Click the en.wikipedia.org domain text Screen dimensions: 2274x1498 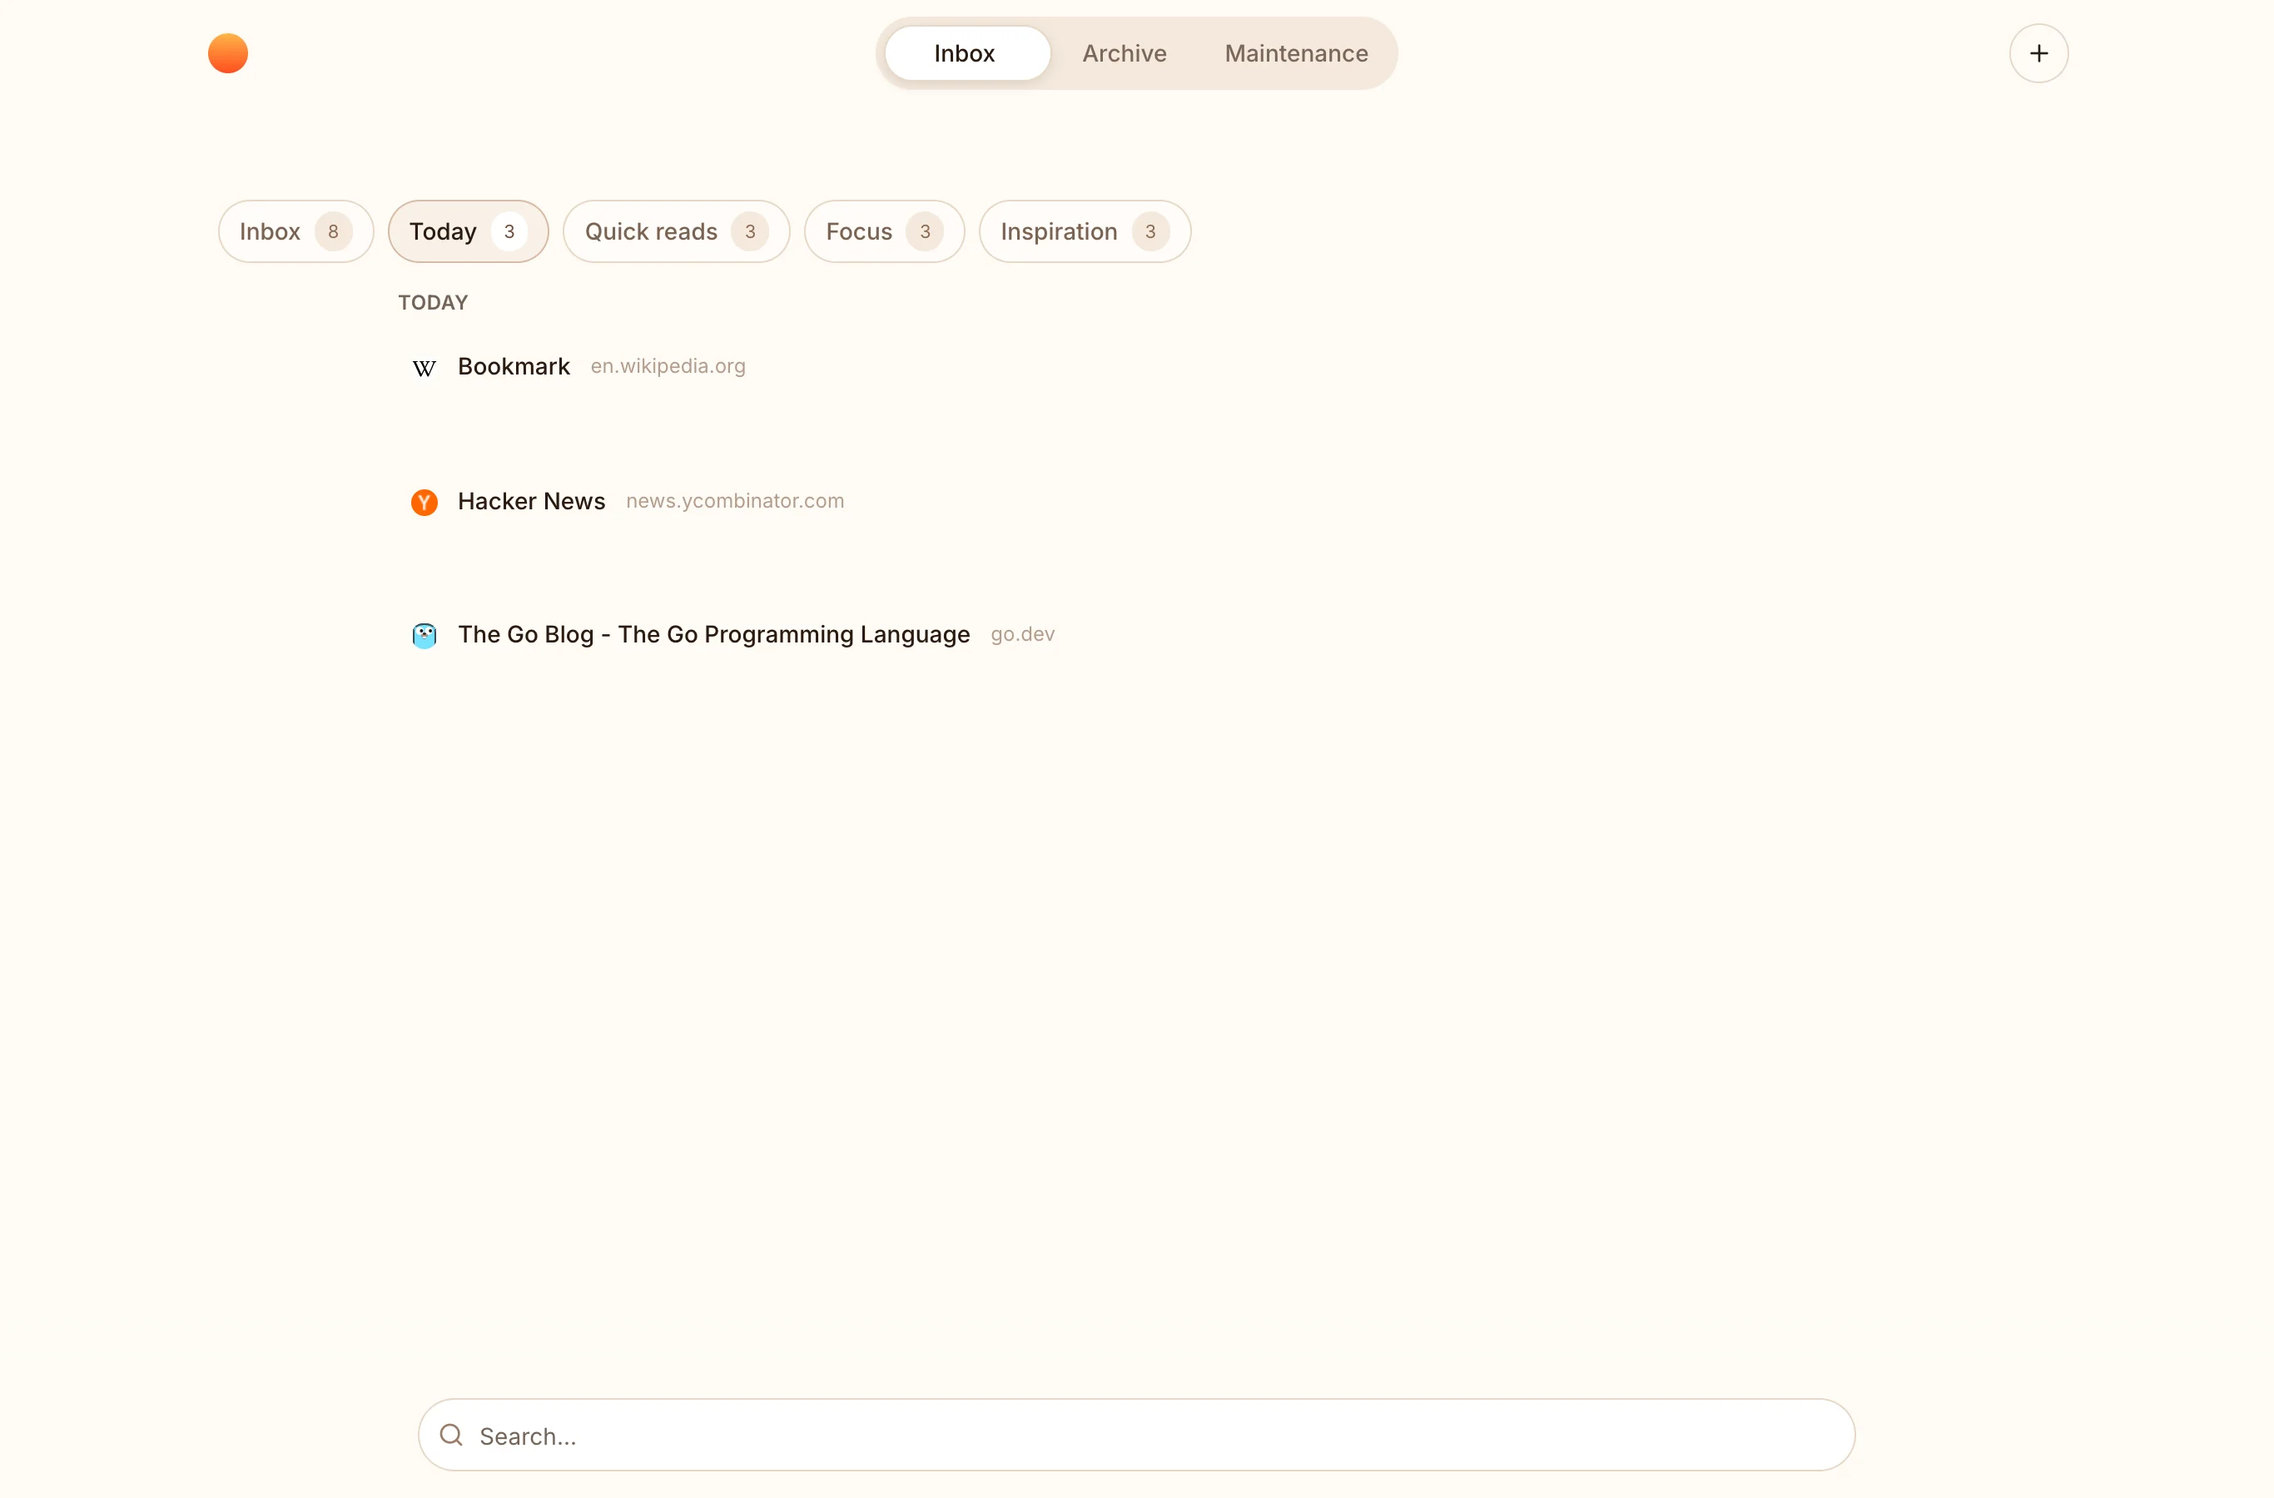point(668,366)
